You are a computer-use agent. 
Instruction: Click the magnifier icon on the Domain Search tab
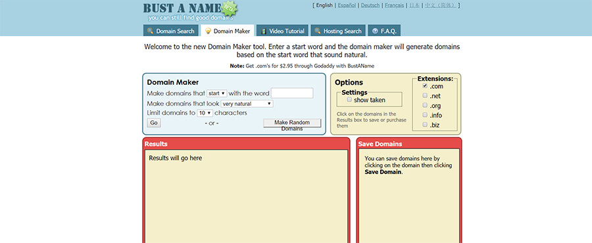(150, 31)
